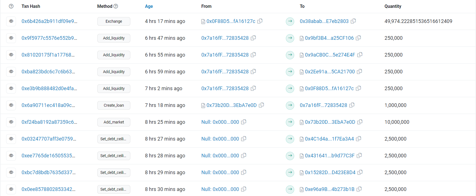Click the Exchange method badge
The height and width of the screenshot is (196, 476).
pyautogui.click(x=114, y=21)
